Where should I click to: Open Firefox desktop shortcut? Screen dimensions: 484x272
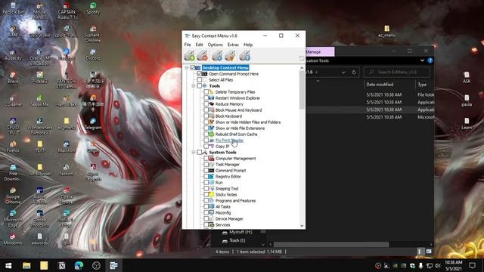coord(13,147)
